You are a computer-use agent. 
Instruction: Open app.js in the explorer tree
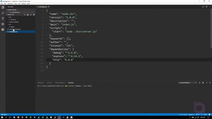(x=21, y=27)
